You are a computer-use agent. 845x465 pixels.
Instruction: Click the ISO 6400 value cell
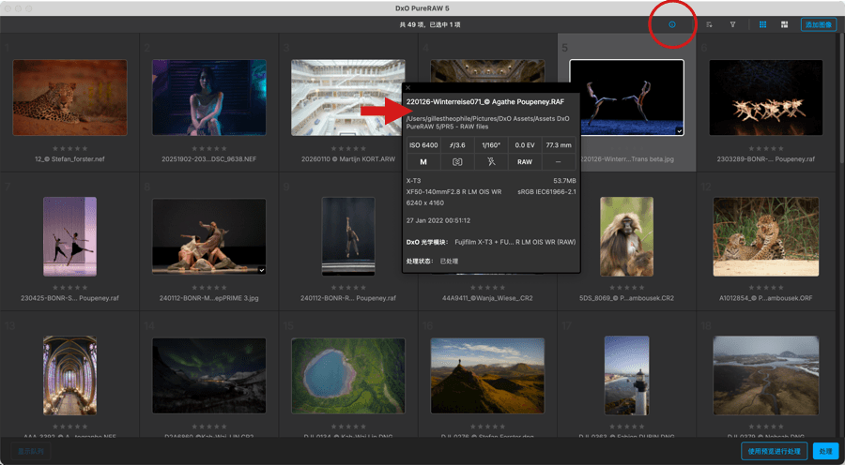pyautogui.click(x=423, y=144)
